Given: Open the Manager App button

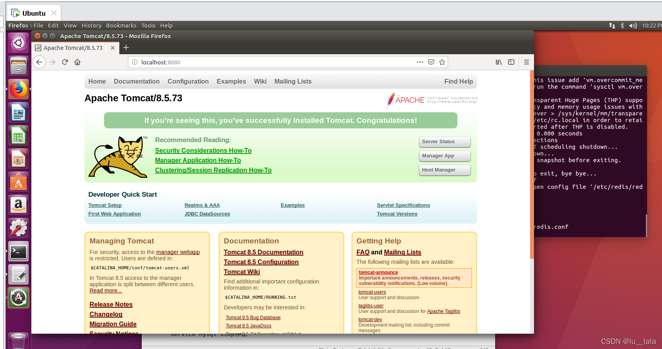Looking at the screenshot, I should [444, 156].
